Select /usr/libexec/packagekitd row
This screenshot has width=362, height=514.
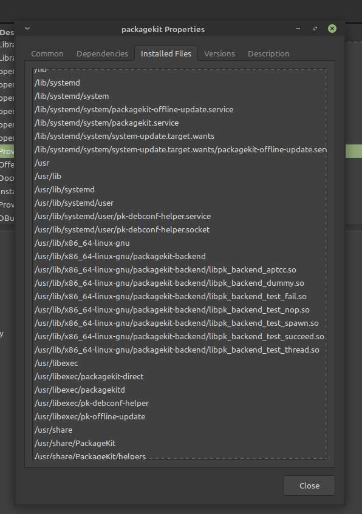180,390
